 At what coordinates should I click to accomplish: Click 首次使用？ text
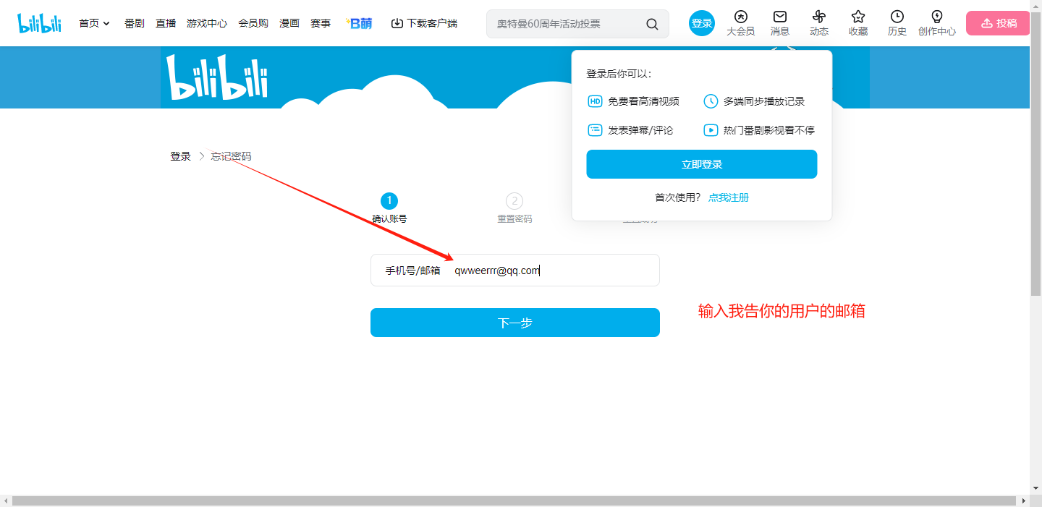[x=678, y=197]
